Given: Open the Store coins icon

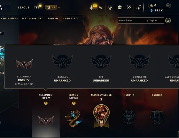Looking at the screenshot, I should point(139,8).
